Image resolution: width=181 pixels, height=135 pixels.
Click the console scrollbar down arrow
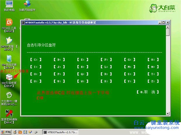tap(168, 113)
